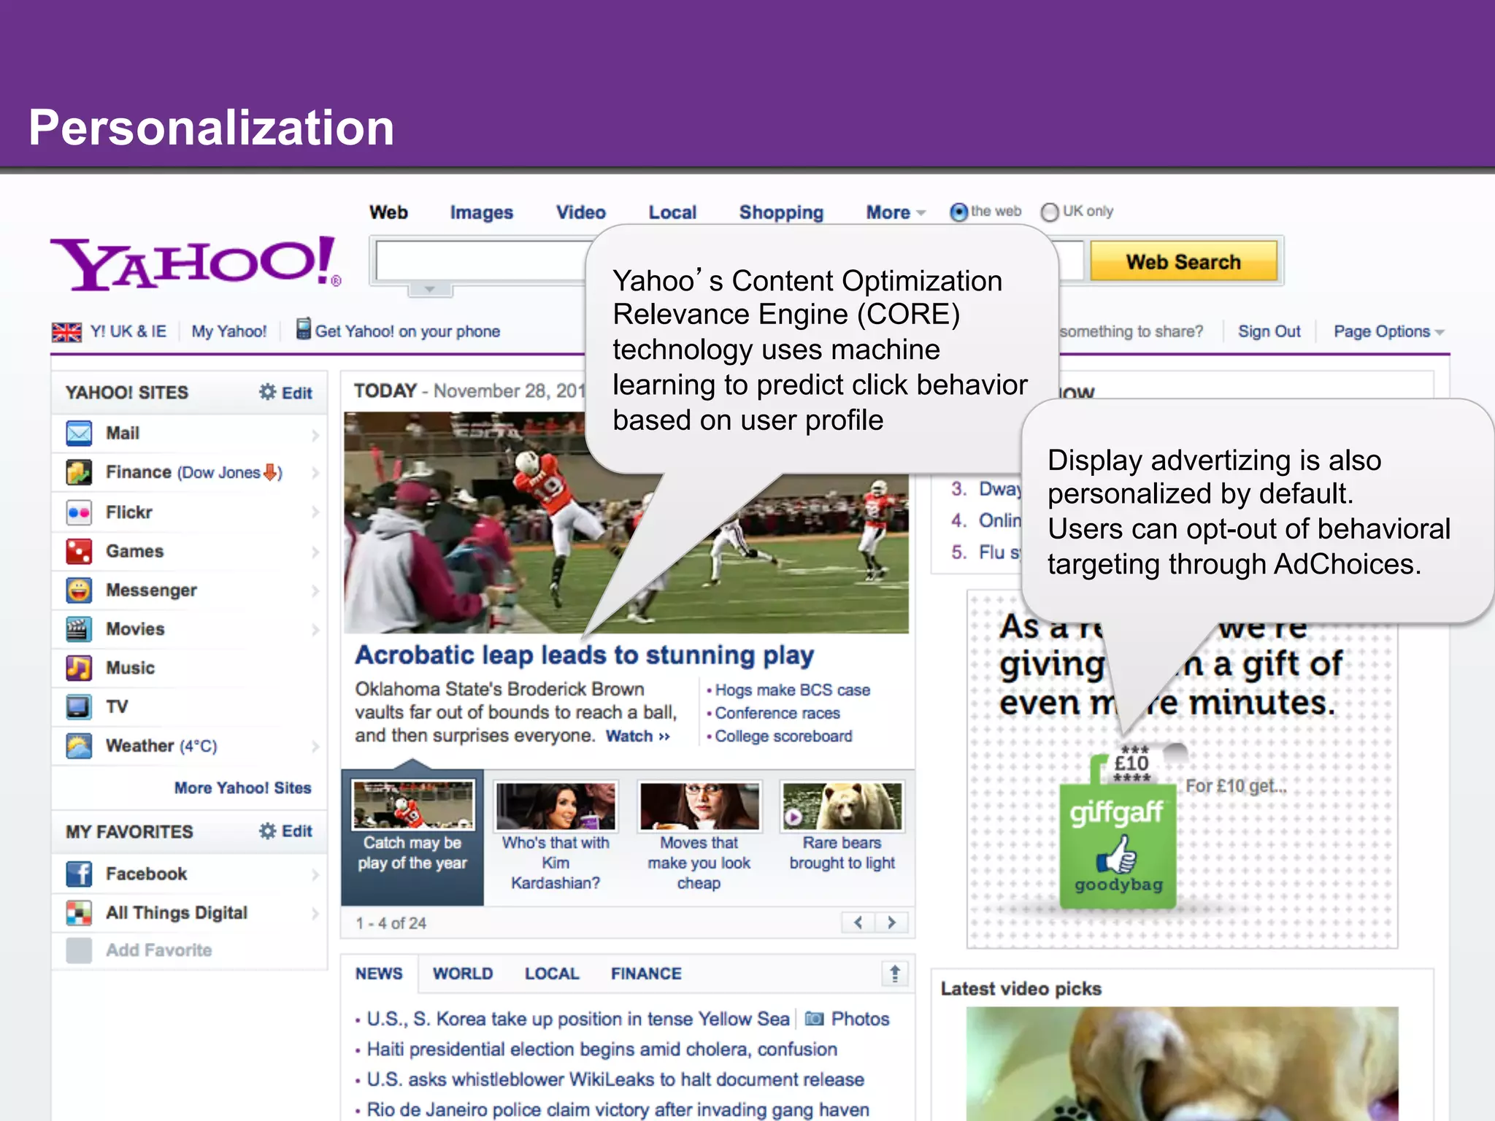Click the Facebook icon in My Favorites
This screenshot has height=1121, width=1495.
79,874
